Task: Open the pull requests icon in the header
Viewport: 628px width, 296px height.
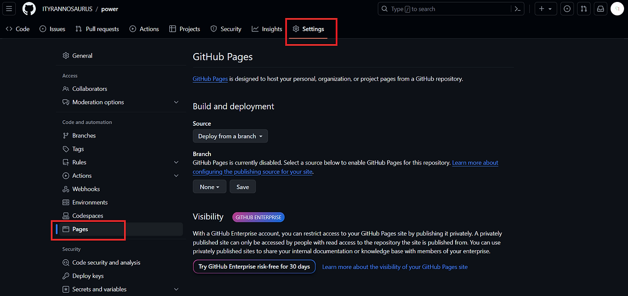Action: pyautogui.click(x=583, y=8)
